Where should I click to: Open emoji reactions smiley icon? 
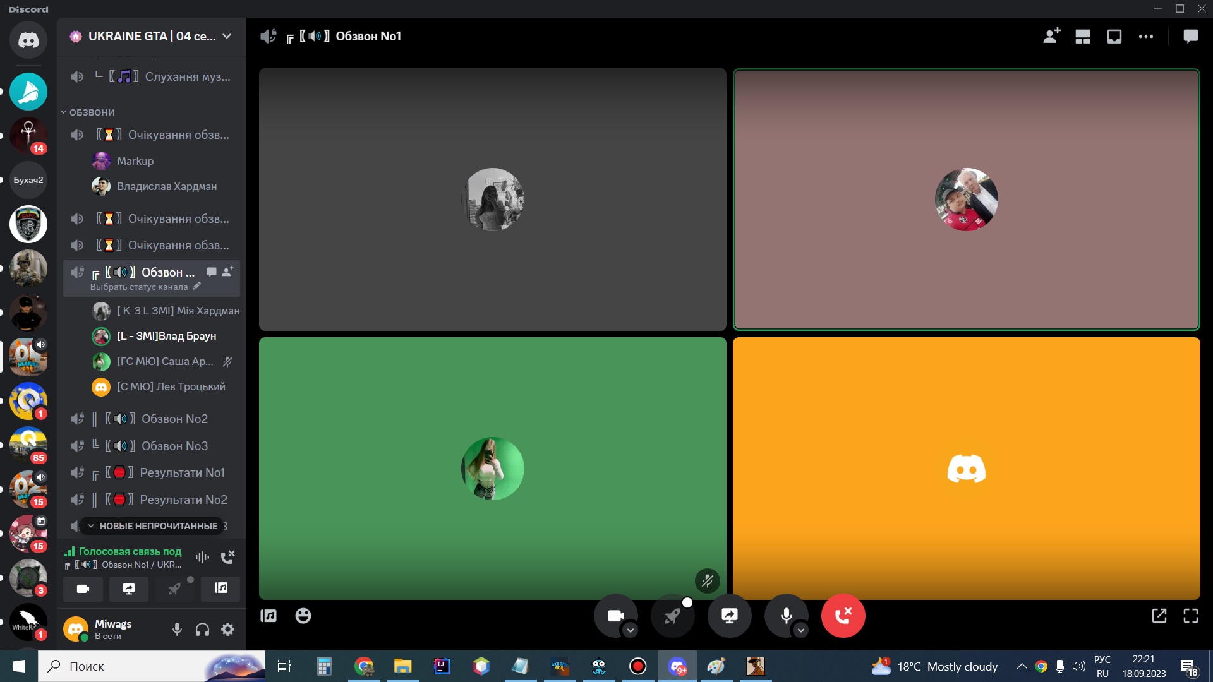click(x=303, y=616)
